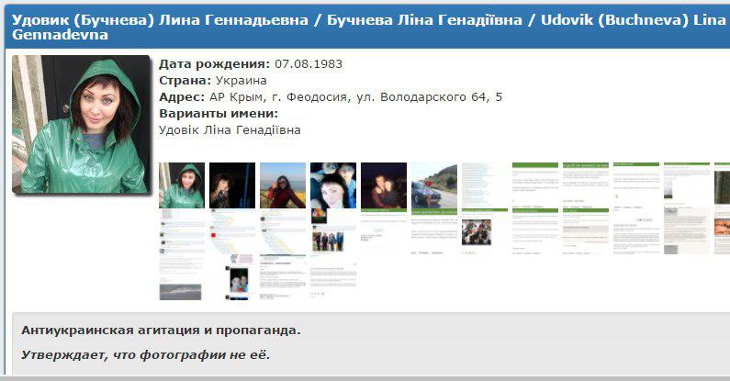
Task: Open the thumbnail showing car on road
Action: [x=433, y=185]
